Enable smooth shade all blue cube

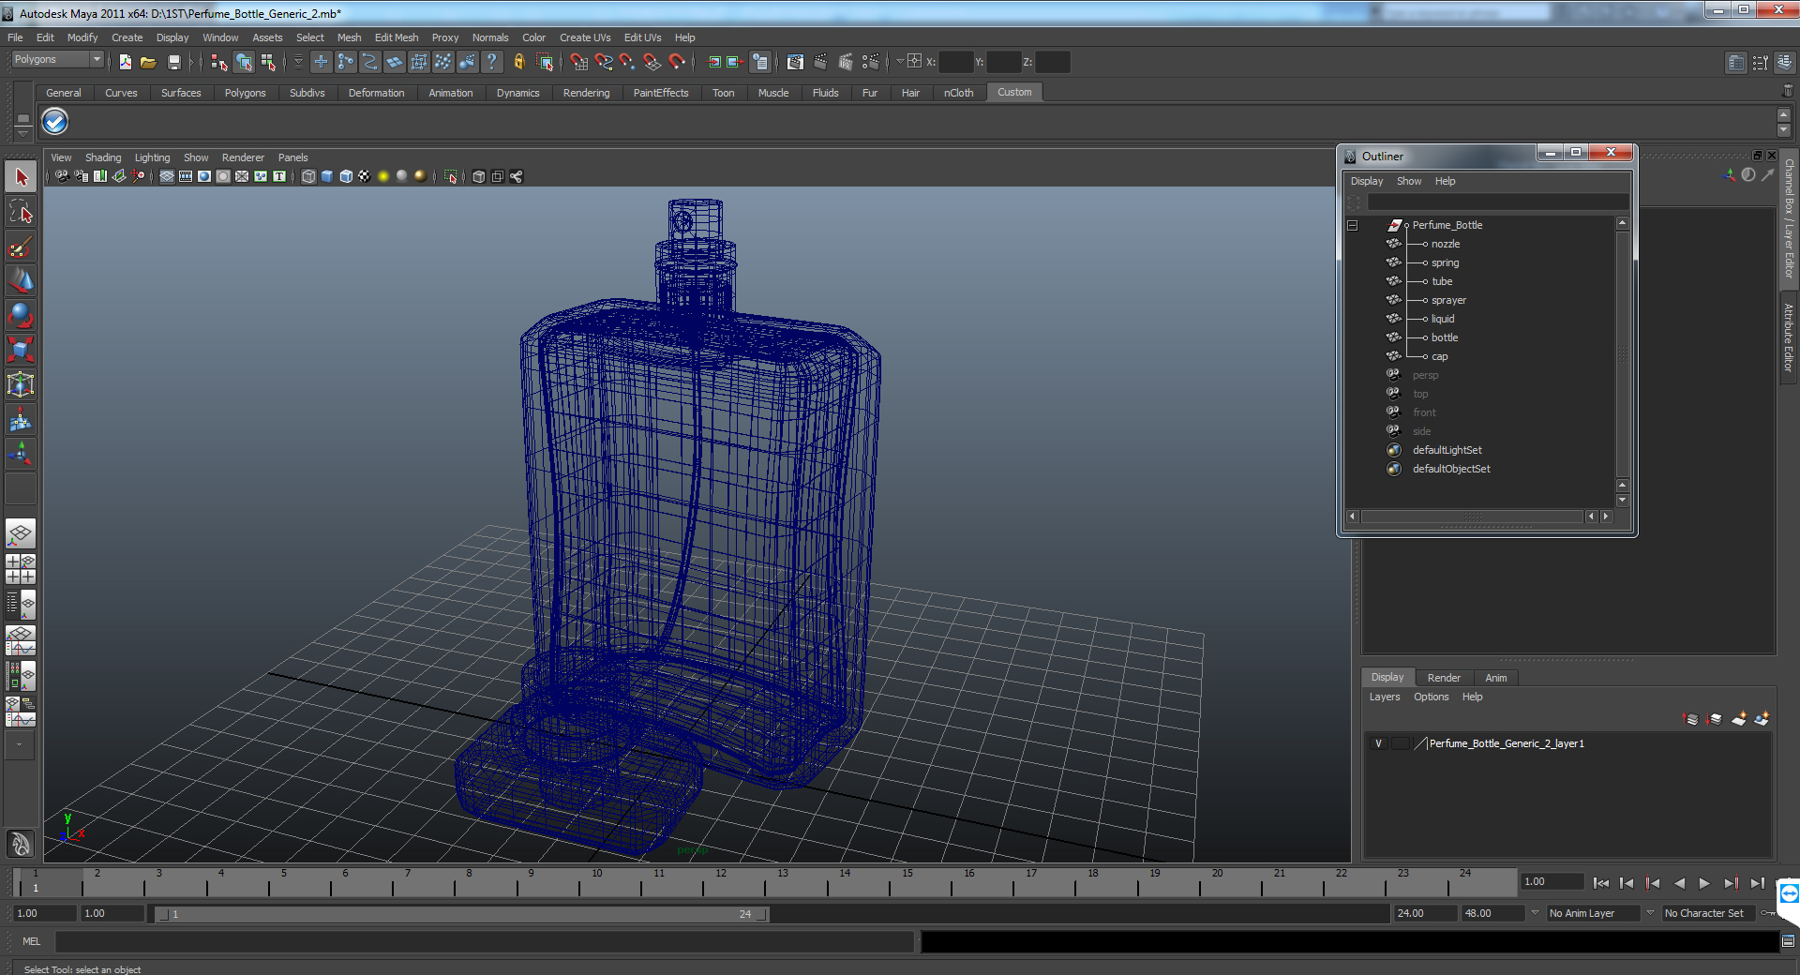pyautogui.click(x=327, y=176)
